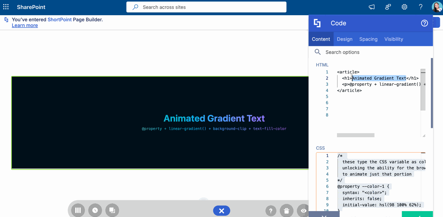This screenshot has height=217, width=443.
Task: Click the trash delete icon in bottom toolbar
Action: click(x=286, y=211)
